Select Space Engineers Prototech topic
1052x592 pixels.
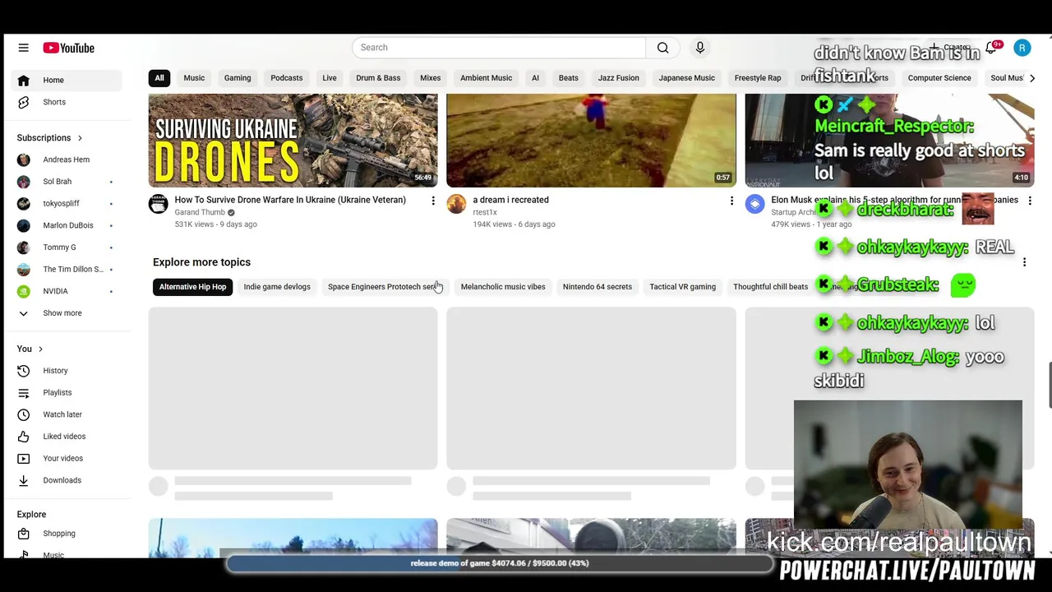tap(385, 287)
